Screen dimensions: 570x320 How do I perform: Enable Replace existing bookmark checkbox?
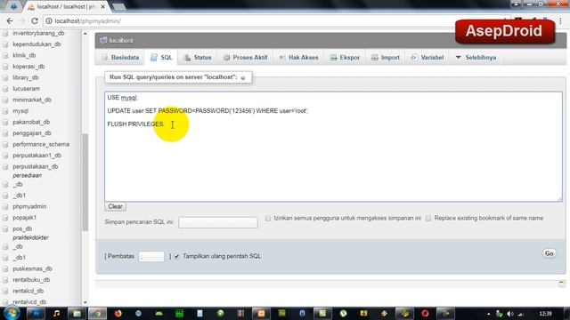[428, 218]
